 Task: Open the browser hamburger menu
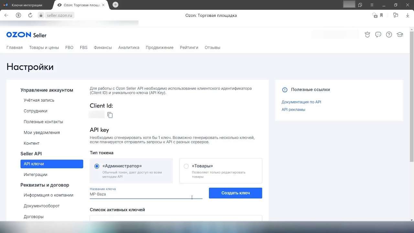[x=372, y=5]
